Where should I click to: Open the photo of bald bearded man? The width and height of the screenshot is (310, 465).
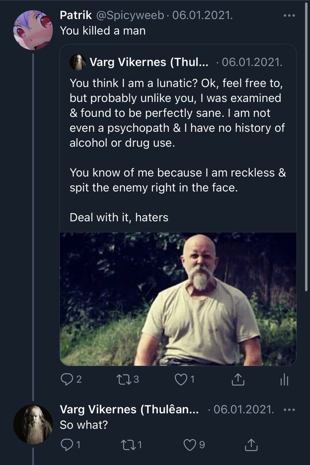178,299
